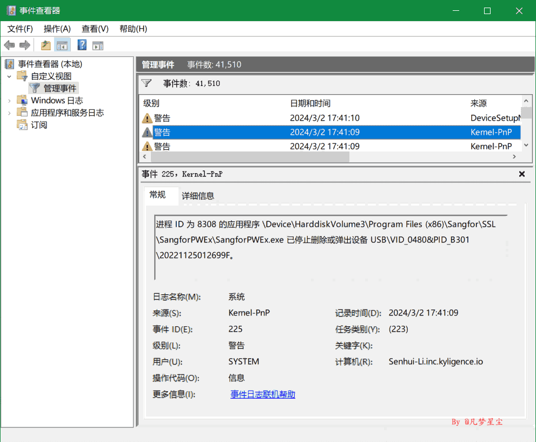
Task: Open the 事件日志联机帮助 link
Action: tap(262, 394)
